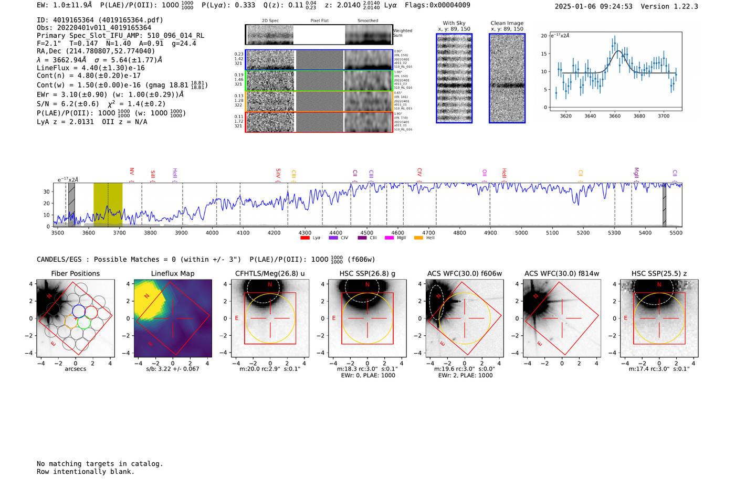Open the ACS WFC(30.0) f606w cutout
Viewport: 735px width, 500px height.
pos(465,318)
